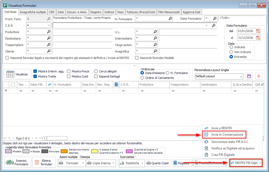Click the Produttore search magnifier icon
The width and height of the screenshot is (269, 172).
click(49, 32)
